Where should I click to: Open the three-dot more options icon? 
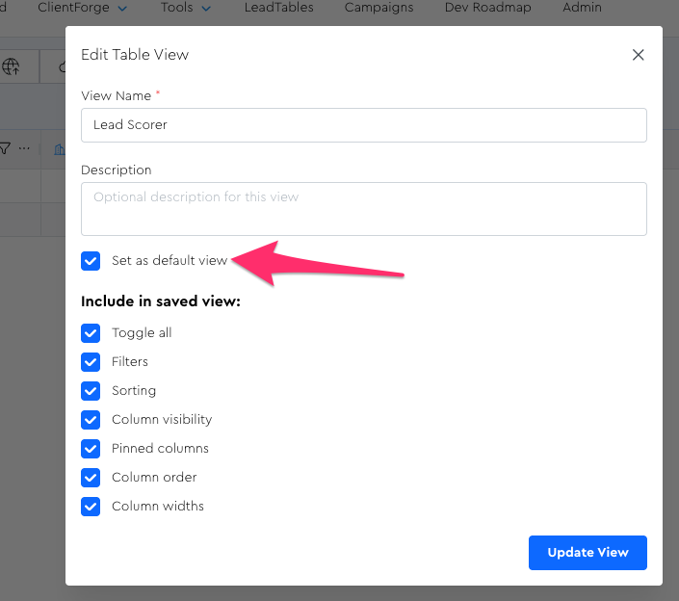(x=25, y=149)
